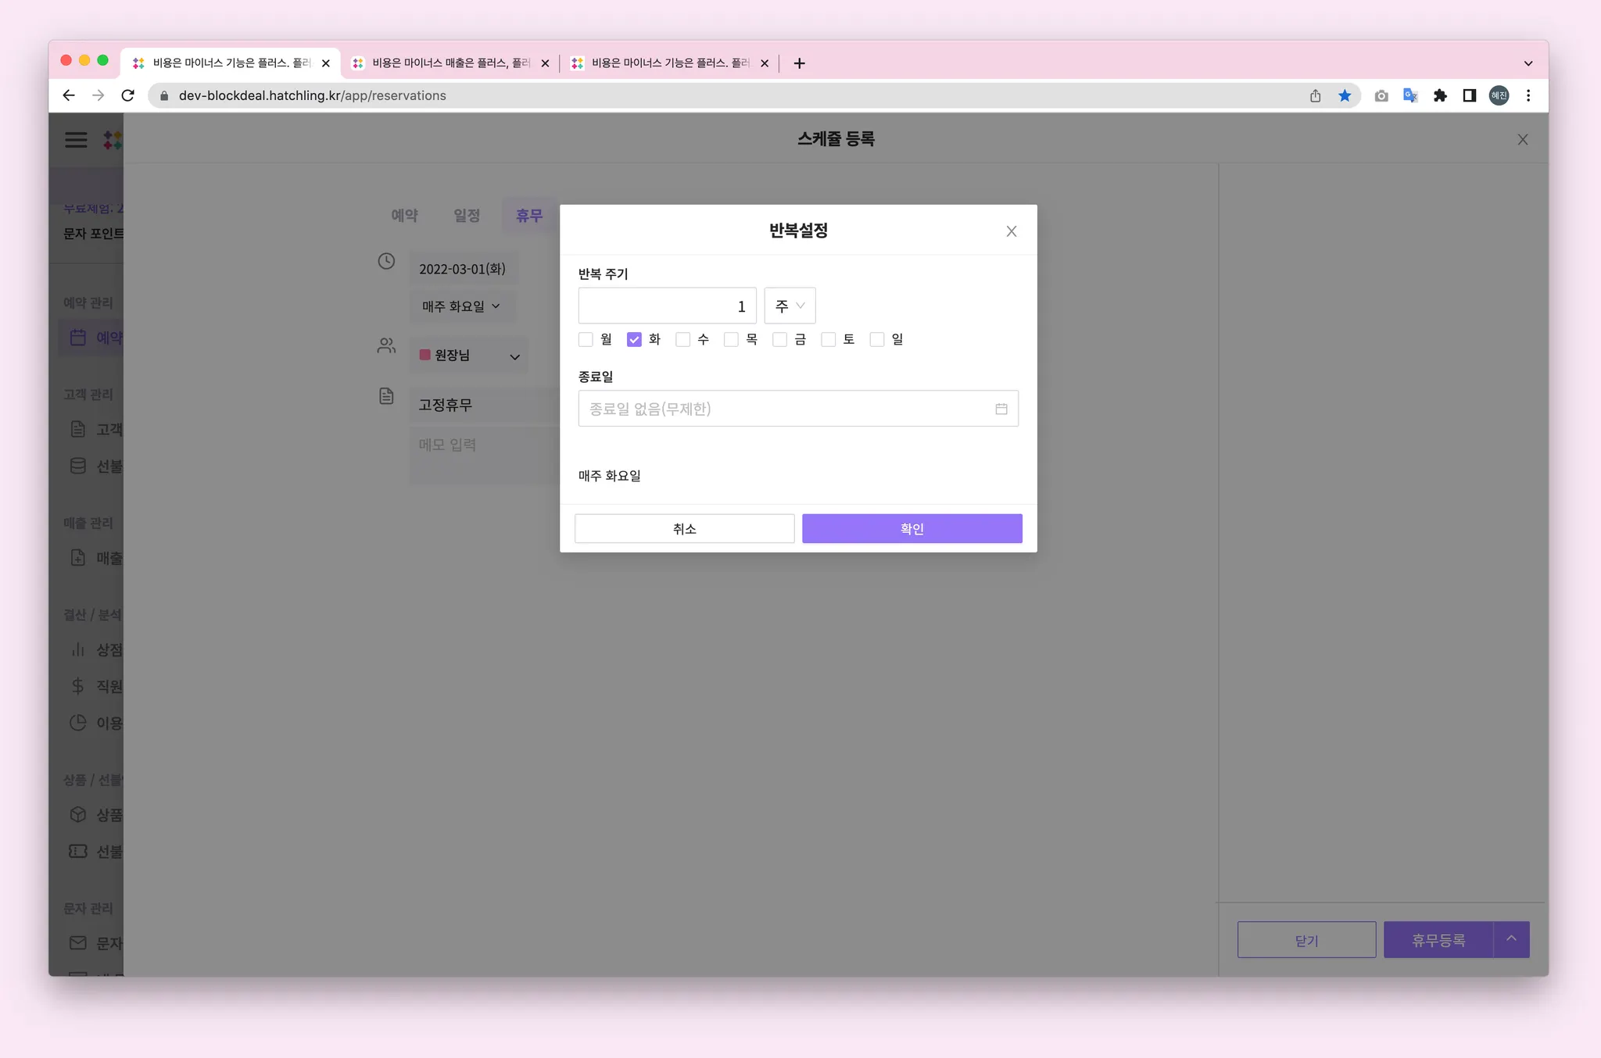Open the browser extensions puzzle icon

[1440, 95]
